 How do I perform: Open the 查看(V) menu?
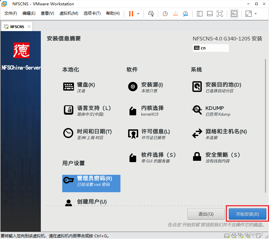point(48,13)
